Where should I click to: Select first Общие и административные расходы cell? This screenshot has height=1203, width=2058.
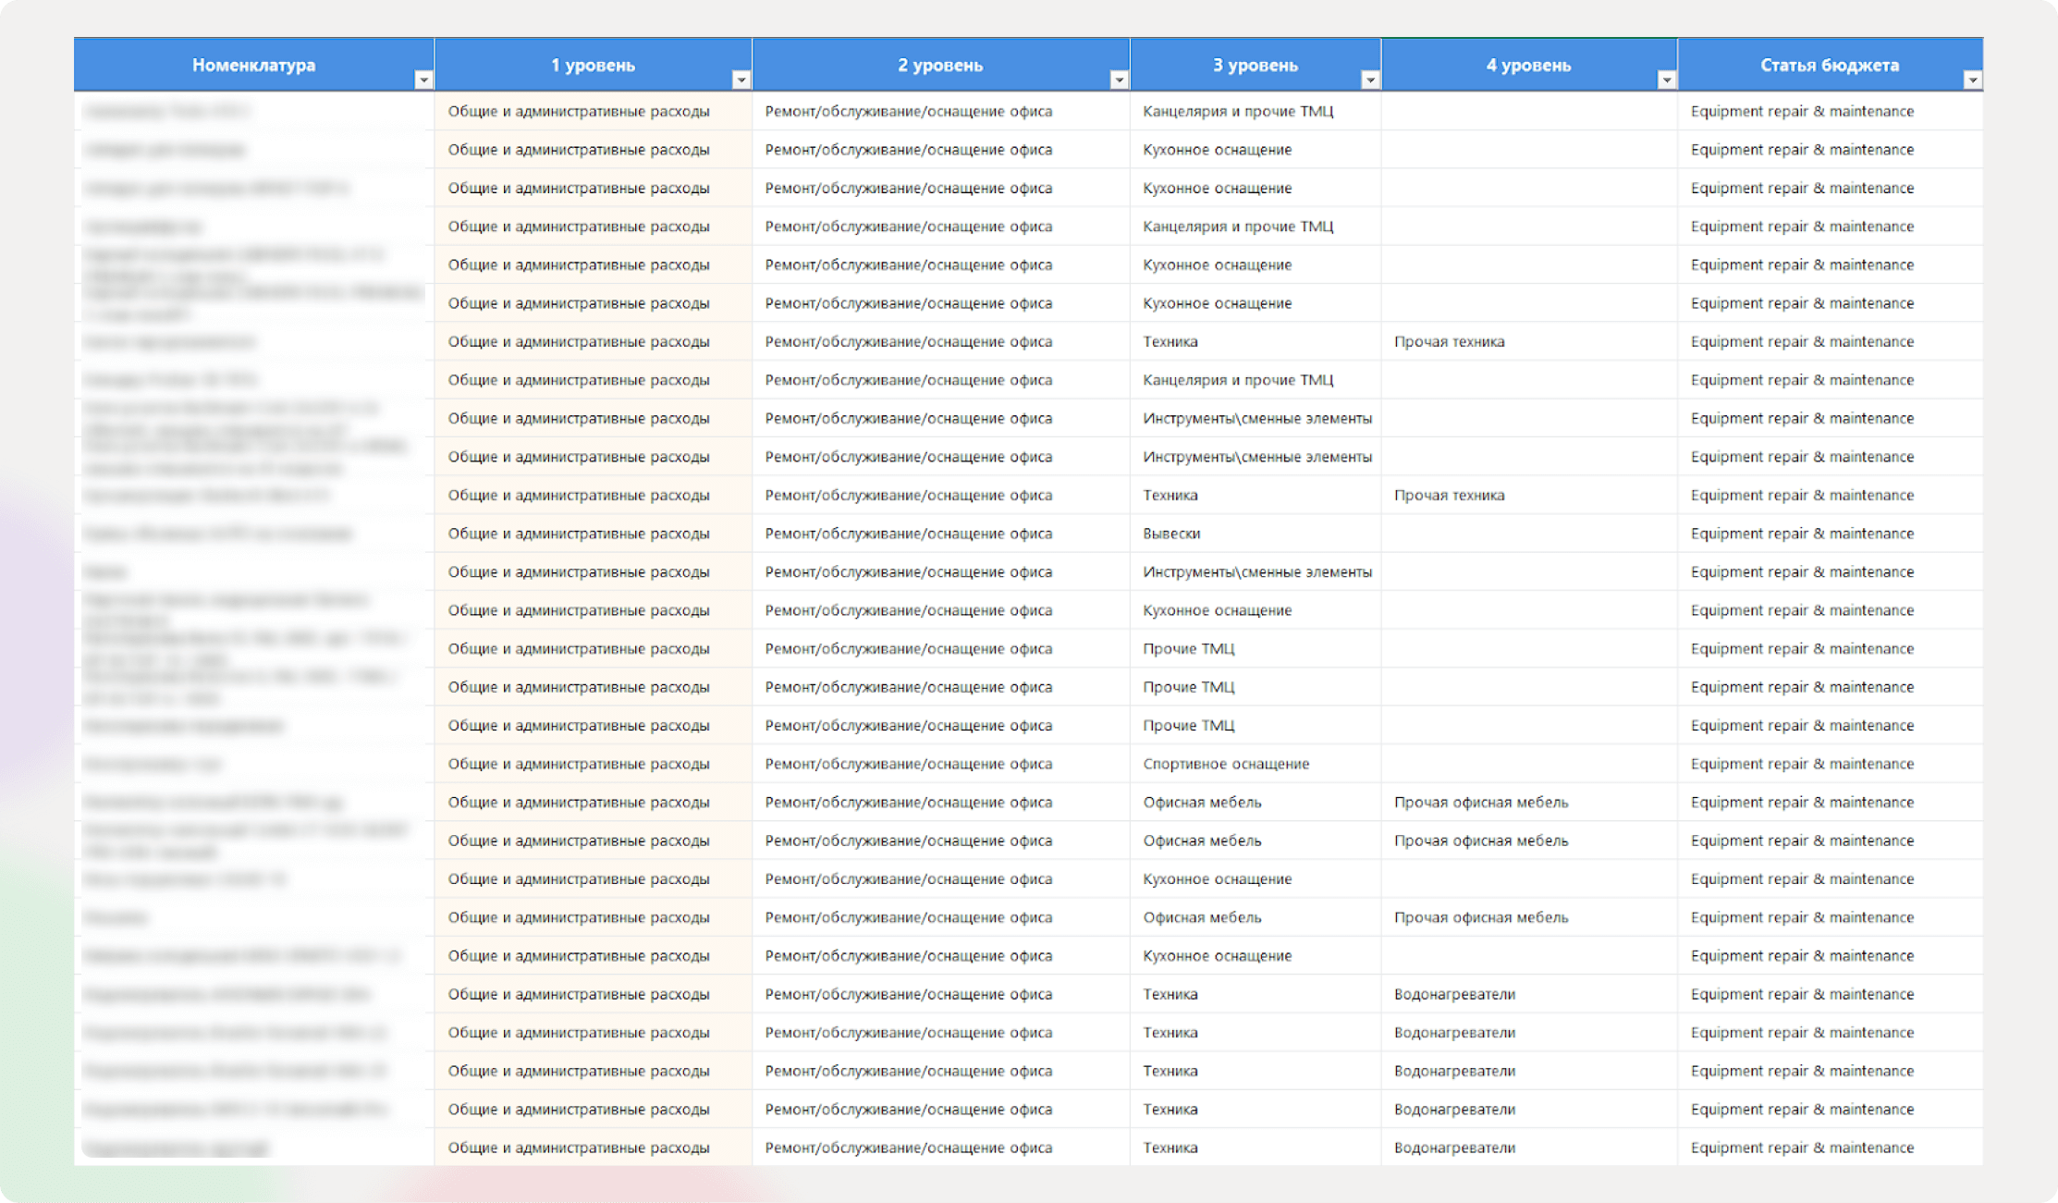coord(579,111)
